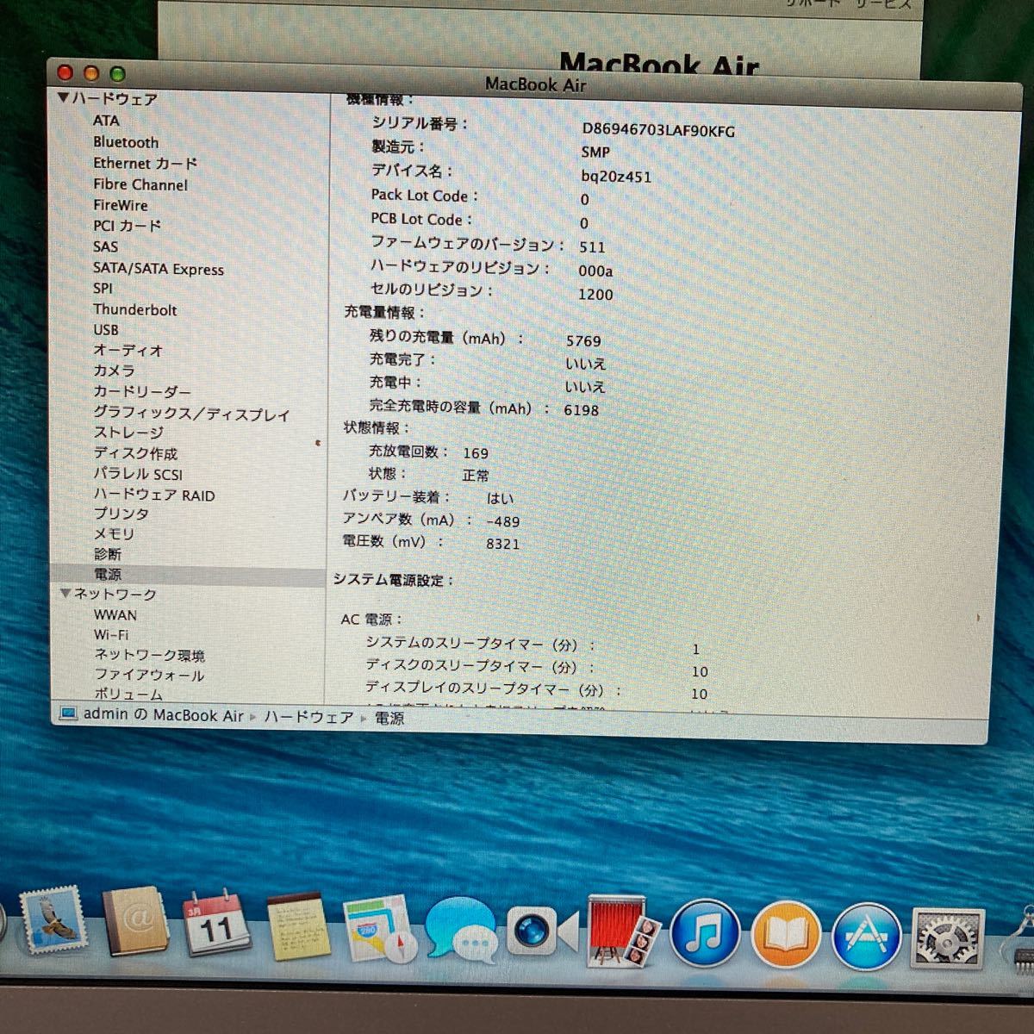Image resolution: width=1034 pixels, height=1034 pixels.
Task: Click the MacBook Air window title bar
Action: coord(535,84)
